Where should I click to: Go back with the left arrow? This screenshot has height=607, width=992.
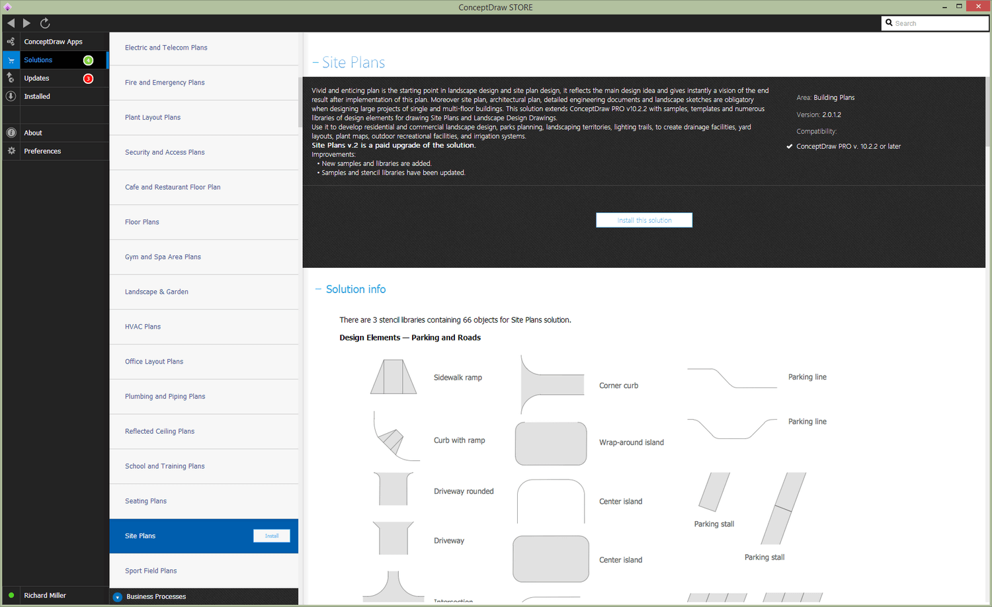click(x=11, y=23)
